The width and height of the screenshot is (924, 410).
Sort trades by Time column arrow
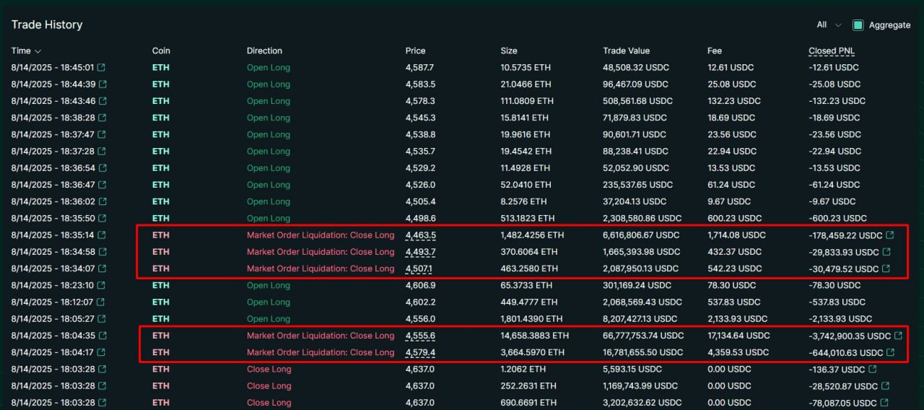pos(38,51)
